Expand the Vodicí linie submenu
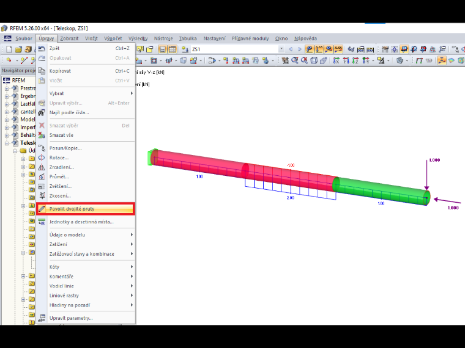Viewport: 465px width, 348px height. [x=86, y=286]
